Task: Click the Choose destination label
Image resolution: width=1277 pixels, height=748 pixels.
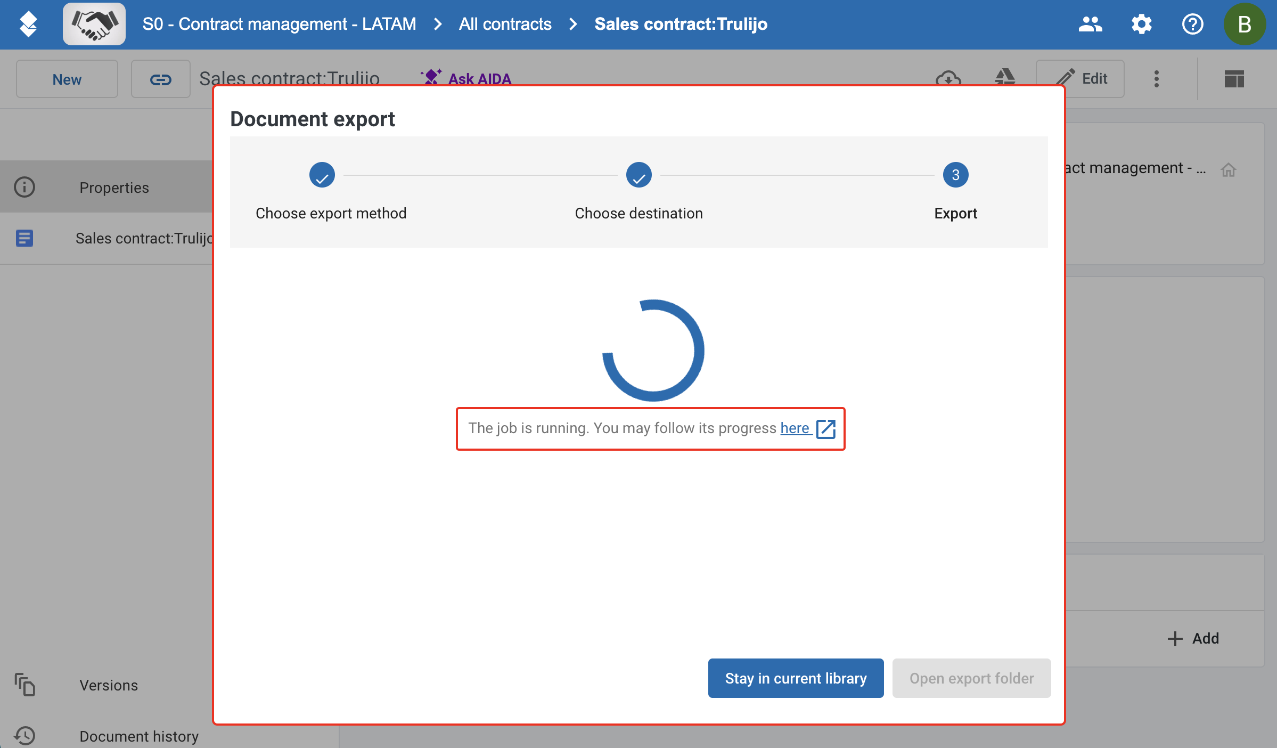Action: tap(638, 213)
